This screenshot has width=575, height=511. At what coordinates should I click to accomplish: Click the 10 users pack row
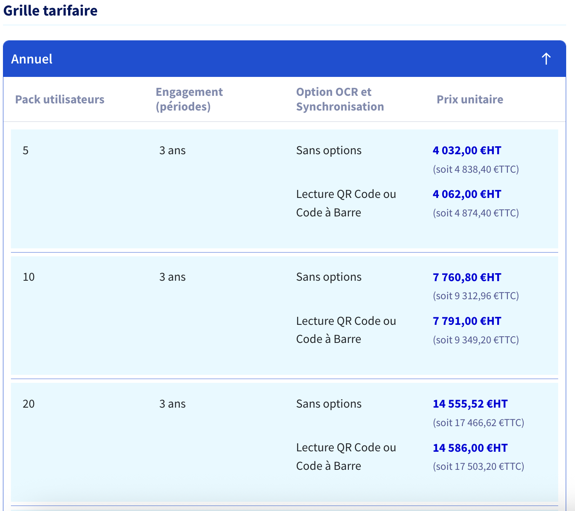285,316
